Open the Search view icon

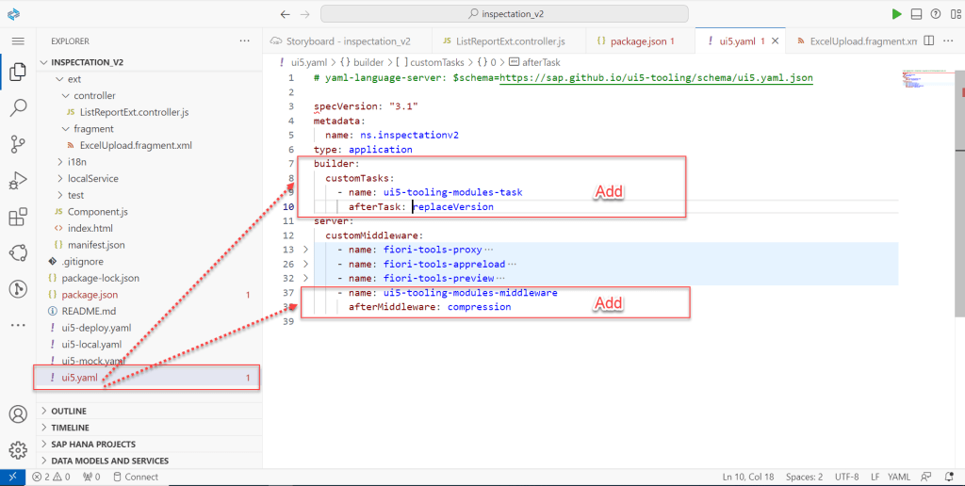coord(17,107)
